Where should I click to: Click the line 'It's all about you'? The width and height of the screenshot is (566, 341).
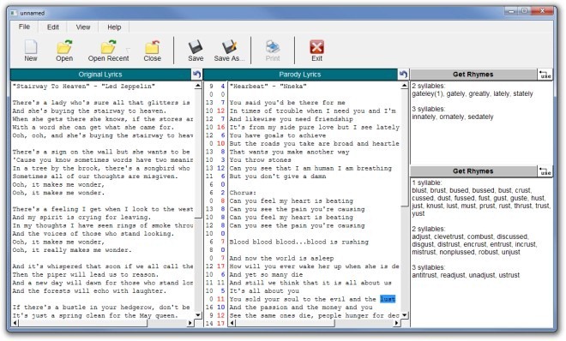click(264, 291)
